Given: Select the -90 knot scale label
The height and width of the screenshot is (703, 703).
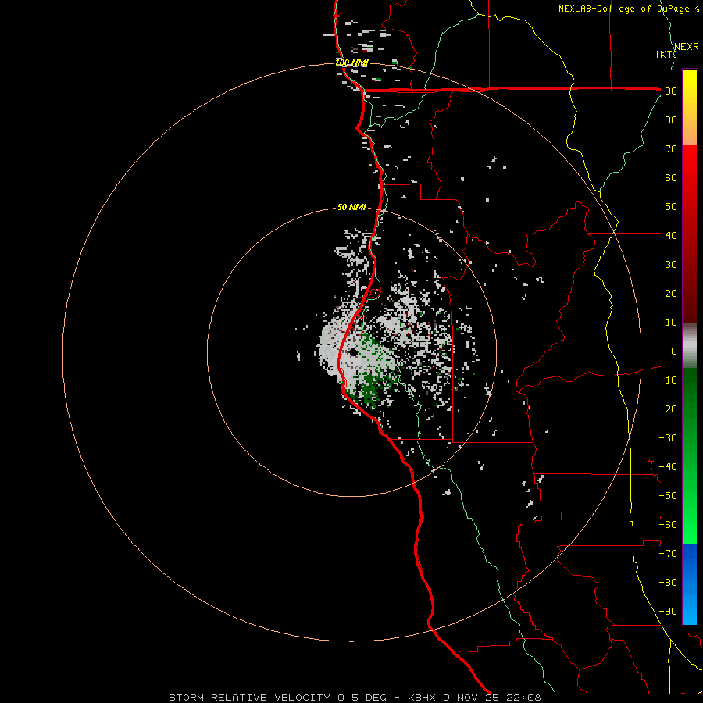Looking at the screenshot, I should (x=668, y=612).
